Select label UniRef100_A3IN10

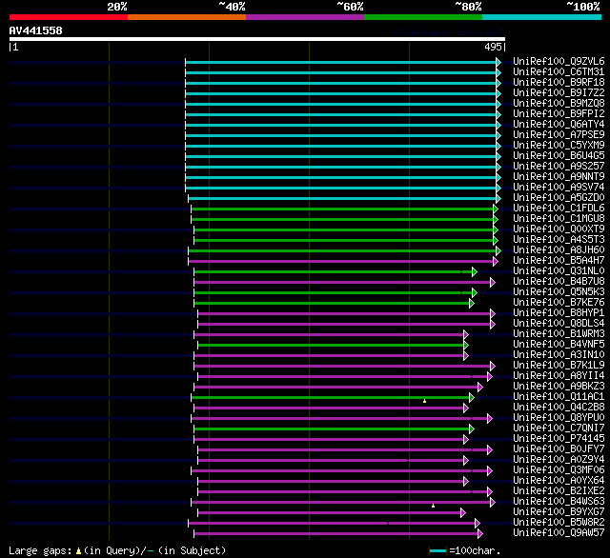pos(559,355)
